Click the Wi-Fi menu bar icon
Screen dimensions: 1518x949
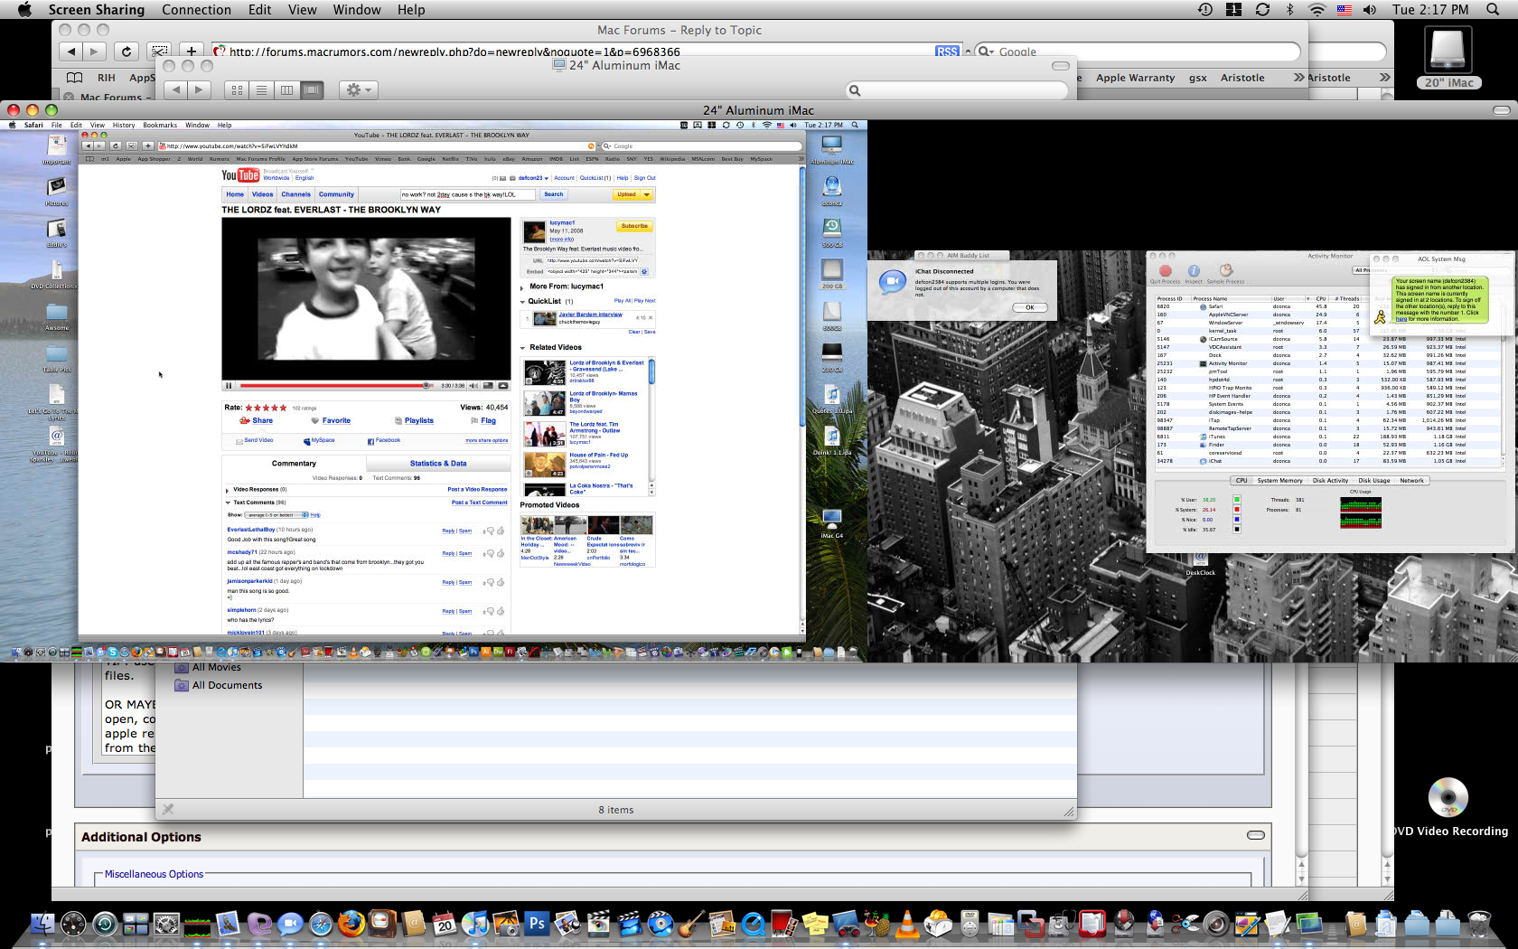1317,9
